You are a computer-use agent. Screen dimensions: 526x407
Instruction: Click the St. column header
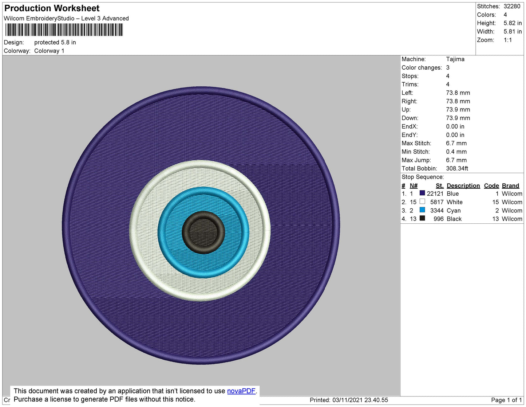point(440,185)
